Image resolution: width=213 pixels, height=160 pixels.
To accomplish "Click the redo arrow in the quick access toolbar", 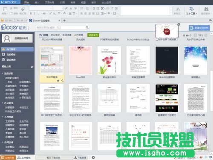I will pos(22,20).
